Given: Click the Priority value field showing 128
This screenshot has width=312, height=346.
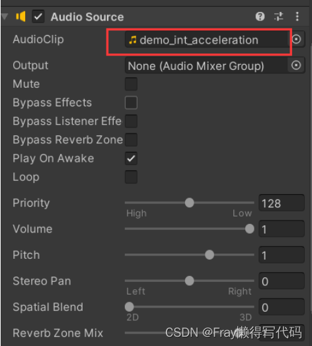Looking at the screenshot, I should 282,203.
